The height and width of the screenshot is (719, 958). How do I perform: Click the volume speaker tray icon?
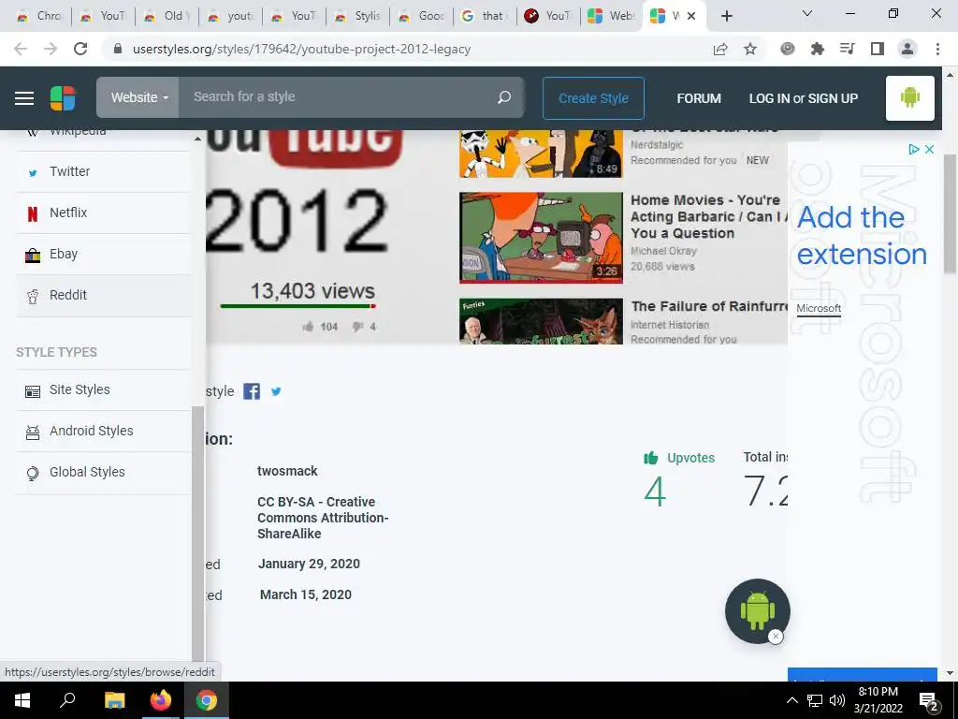tap(837, 700)
